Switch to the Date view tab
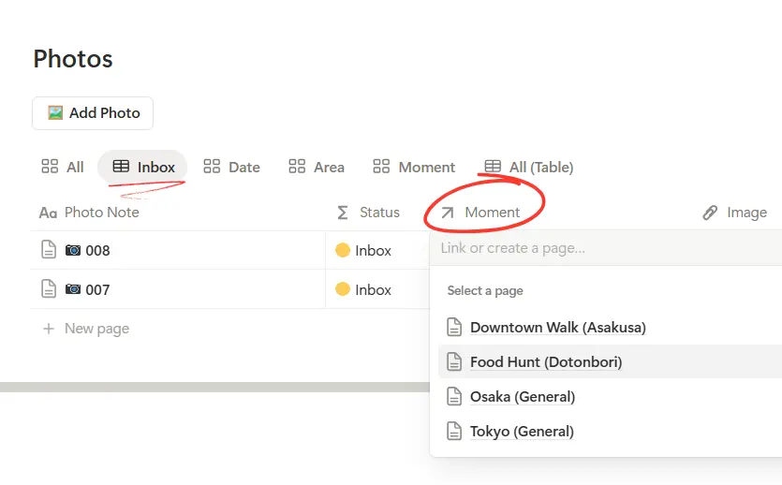This screenshot has width=782, height=485. pyautogui.click(x=232, y=167)
